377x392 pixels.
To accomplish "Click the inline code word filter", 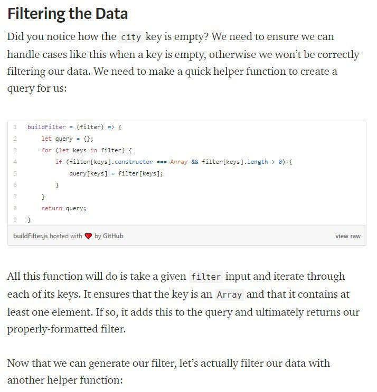I will click(x=206, y=277).
